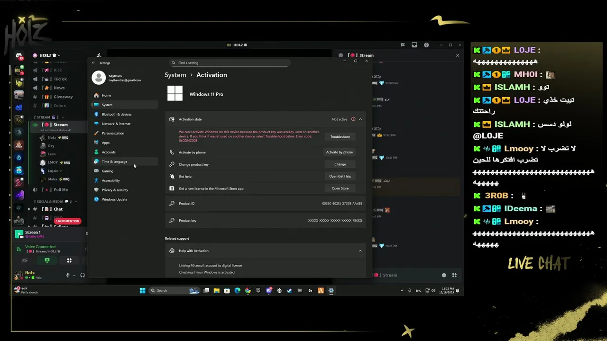Viewport: 607px width, 341px height.
Task: Go back with the Settings back arrow
Action: coord(93,63)
